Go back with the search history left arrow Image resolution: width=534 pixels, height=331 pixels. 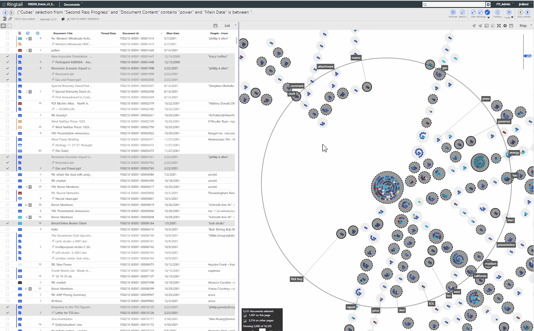pyautogui.click(x=5, y=12)
